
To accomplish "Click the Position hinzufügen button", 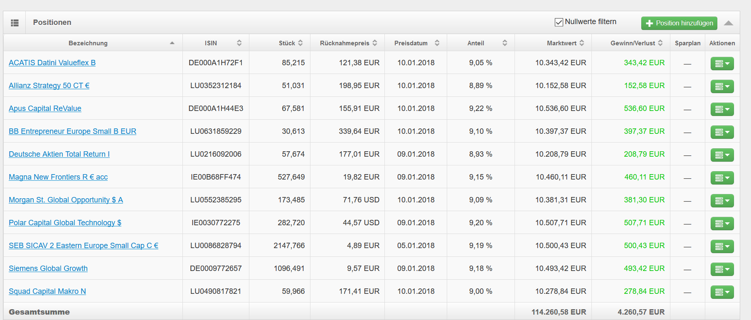I will pos(679,23).
